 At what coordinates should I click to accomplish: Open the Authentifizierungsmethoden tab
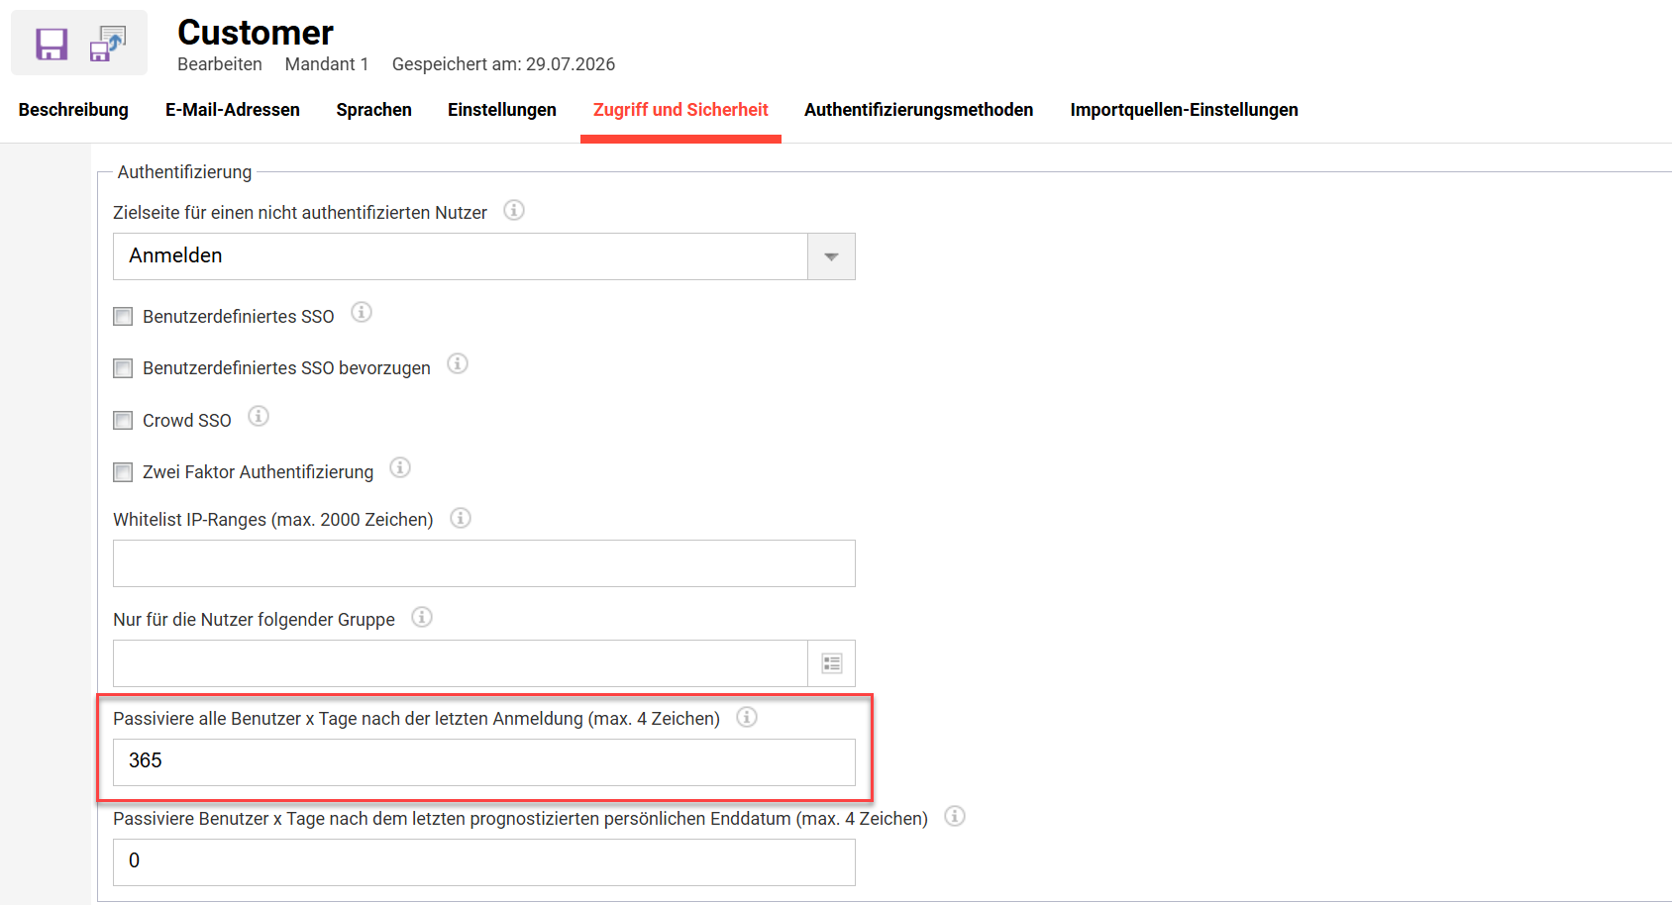coord(919,110)
